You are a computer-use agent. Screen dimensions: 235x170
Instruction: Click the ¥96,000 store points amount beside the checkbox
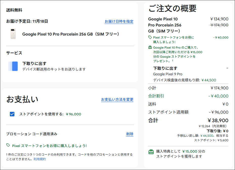click(x=73, y=114)
